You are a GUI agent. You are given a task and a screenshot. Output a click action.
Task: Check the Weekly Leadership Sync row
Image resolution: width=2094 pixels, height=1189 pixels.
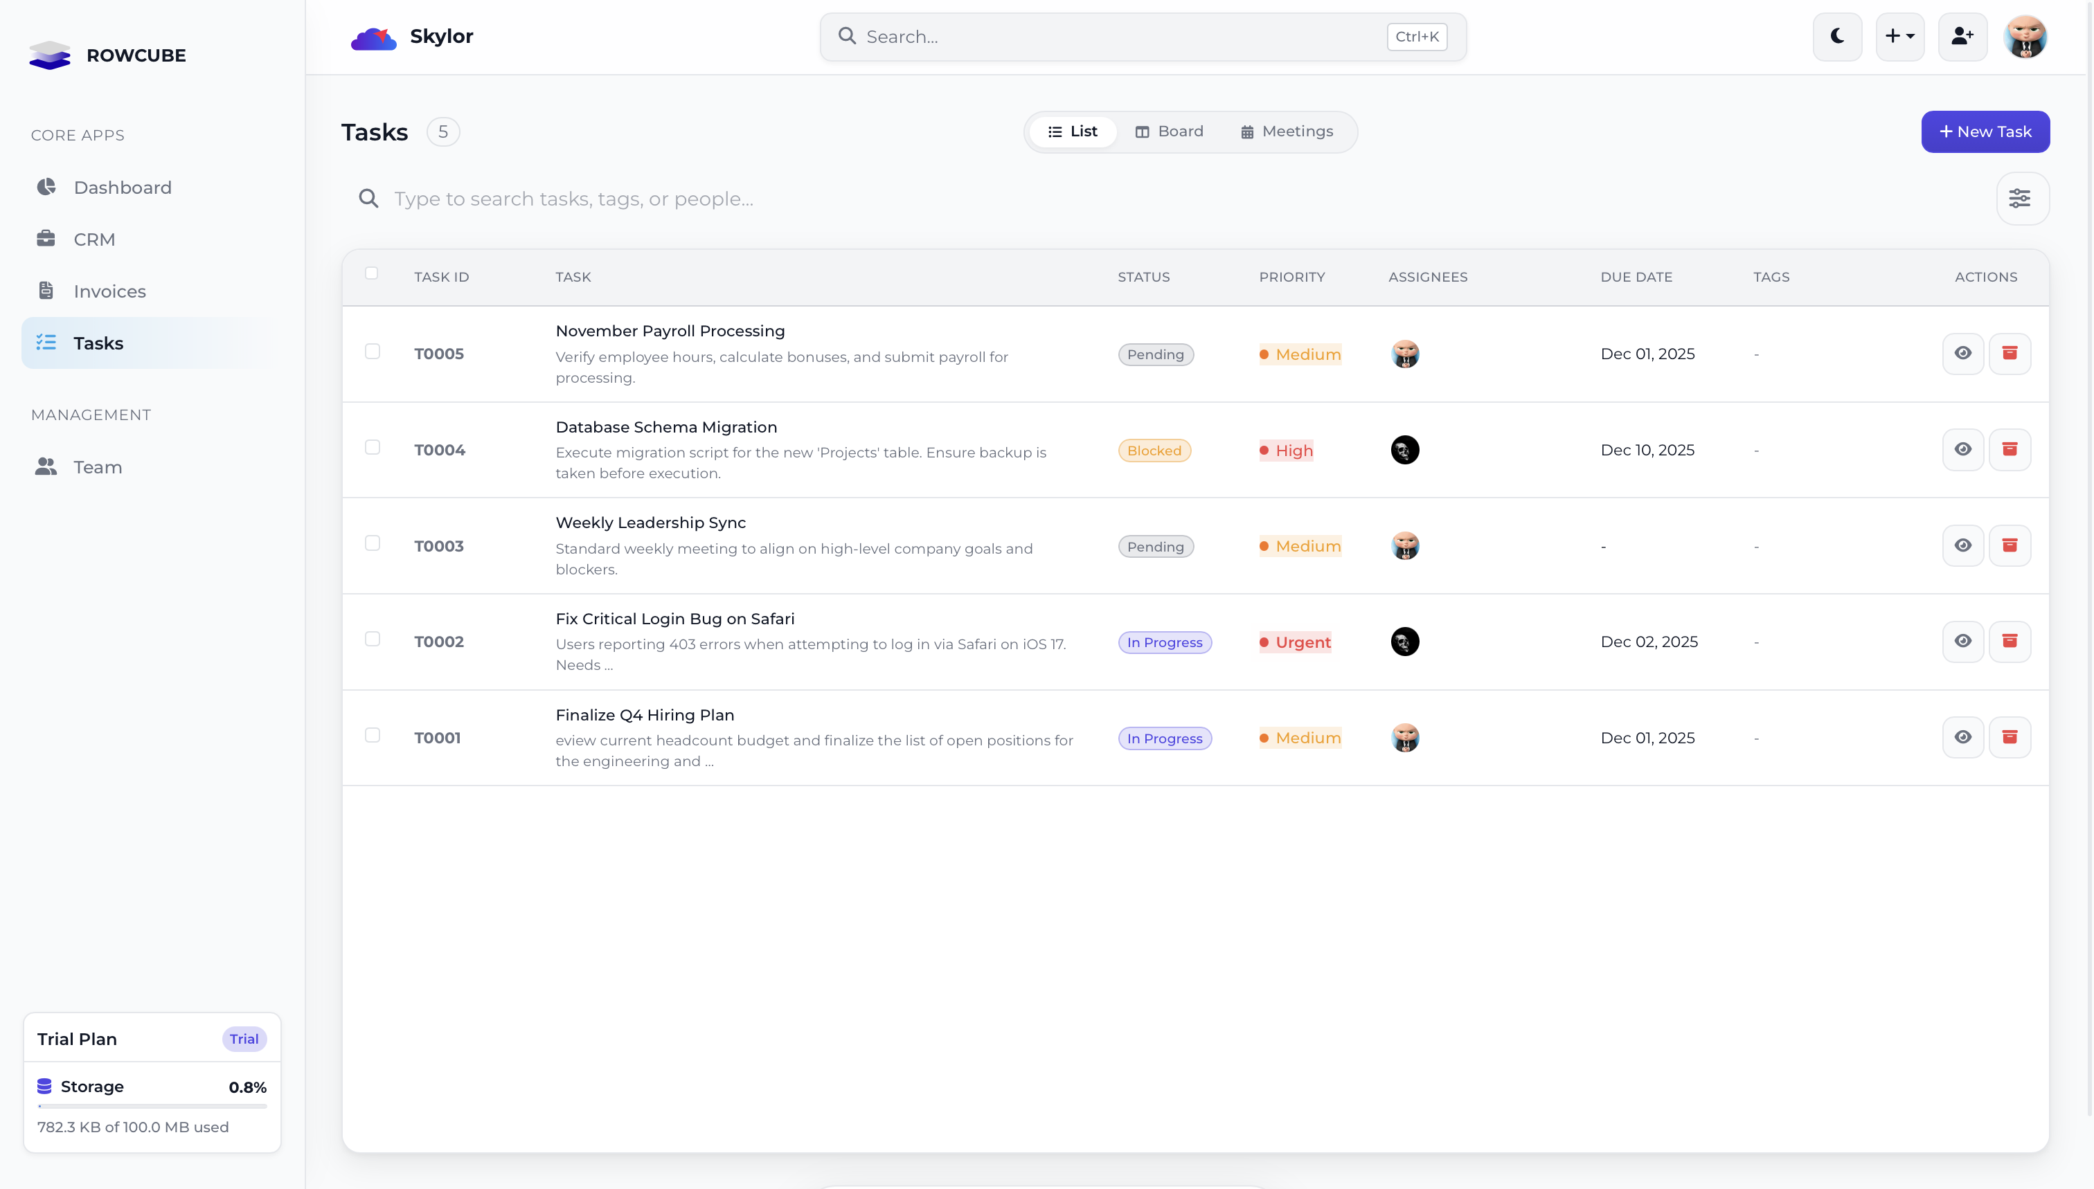click(x=373, y=544)
